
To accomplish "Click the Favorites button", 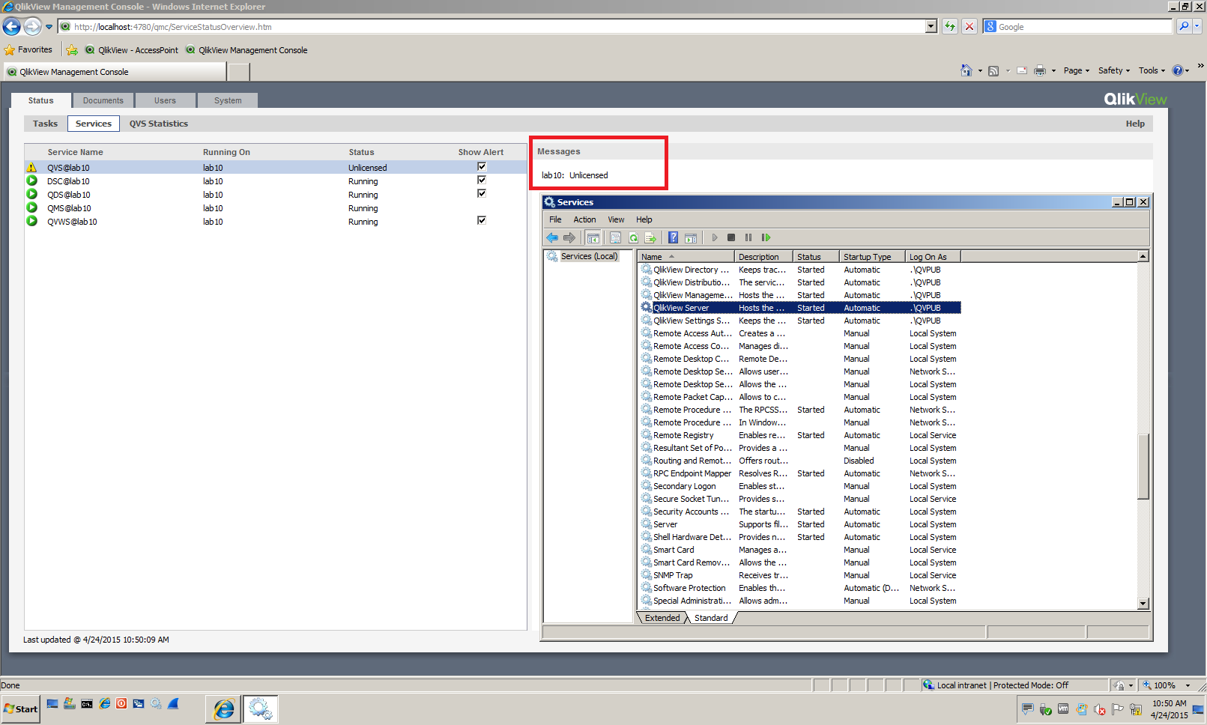I will pos(28,50).
